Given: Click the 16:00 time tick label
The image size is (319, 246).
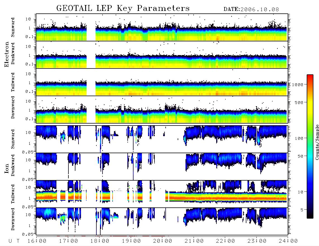Looking at the screenshot, I should click(x=37, y=241).
